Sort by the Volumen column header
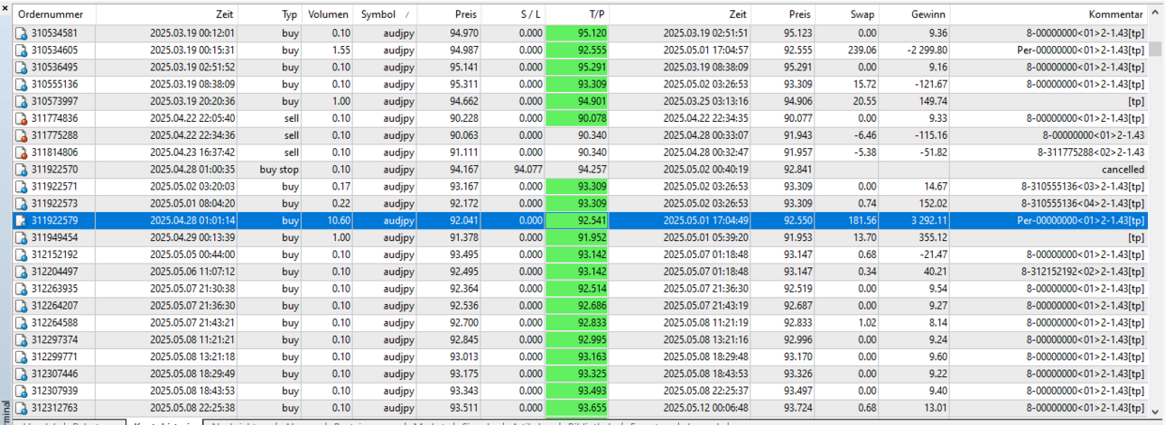Screen dimensions: 1165x425 pos(327,14)
